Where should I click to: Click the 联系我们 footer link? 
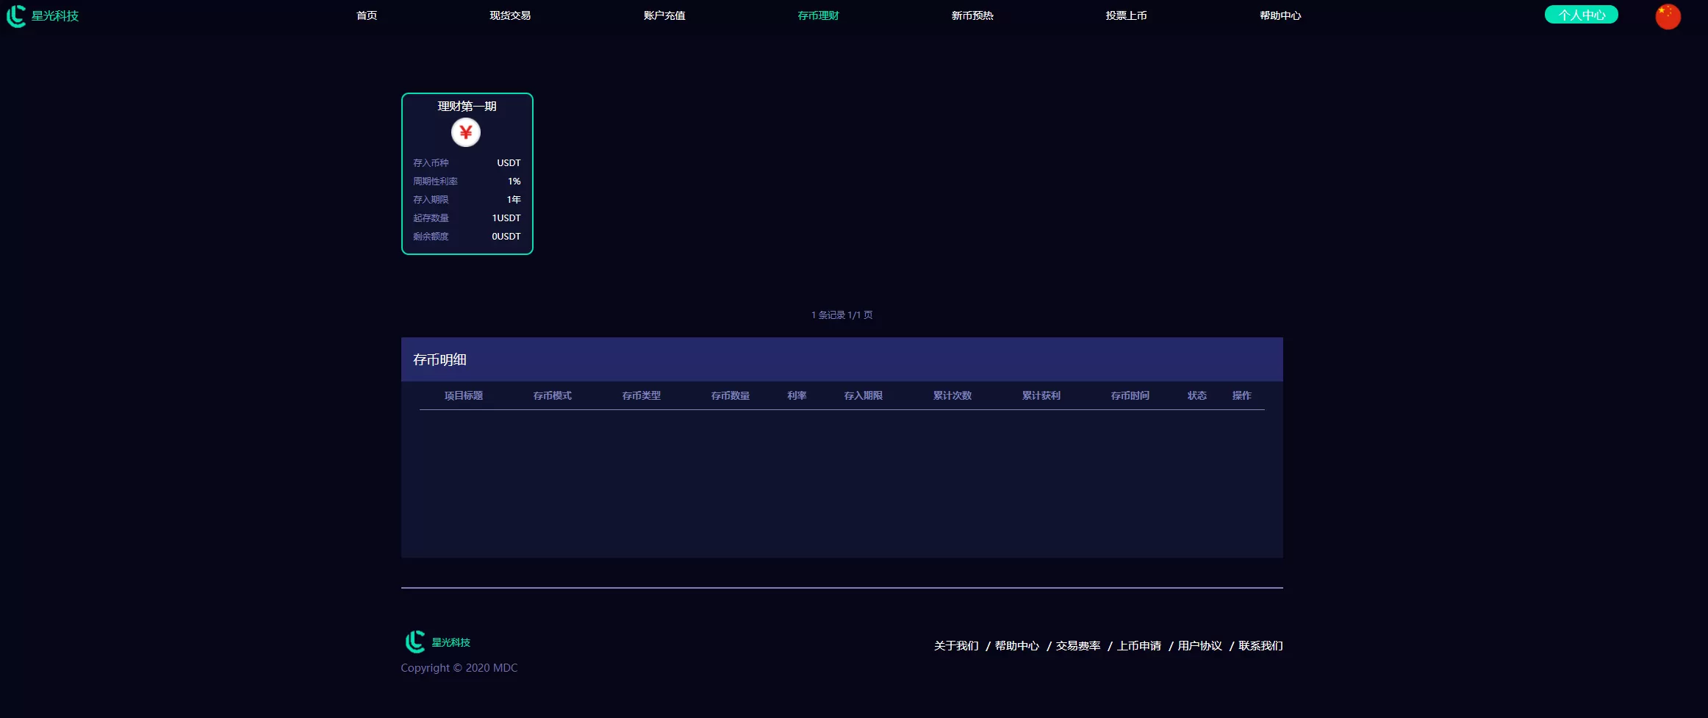point(1260,646)
